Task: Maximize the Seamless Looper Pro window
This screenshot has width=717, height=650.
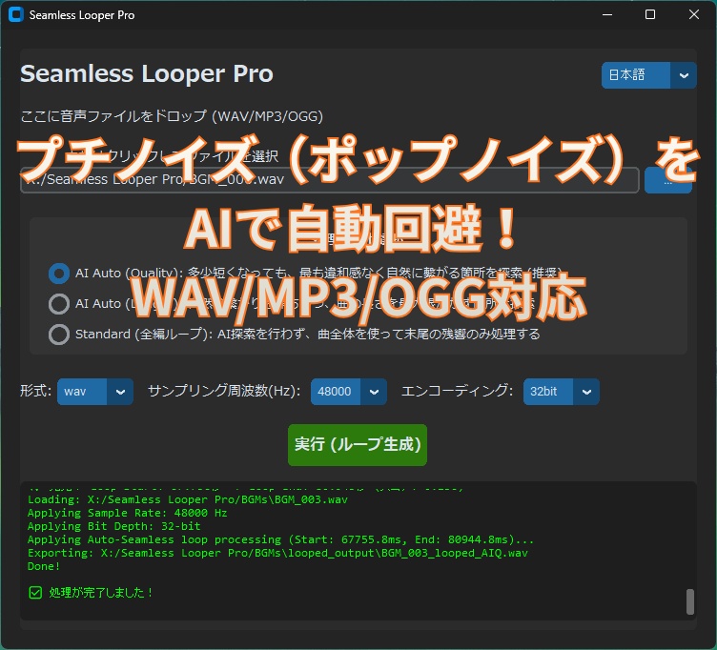Action: click(650, 14)
